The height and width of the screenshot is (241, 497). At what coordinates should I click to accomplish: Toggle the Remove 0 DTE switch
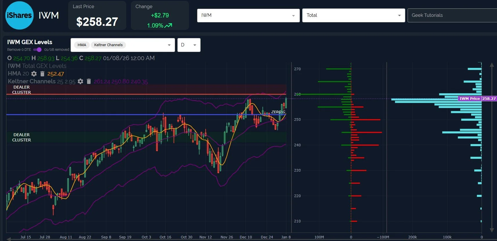tap(37, 50)
